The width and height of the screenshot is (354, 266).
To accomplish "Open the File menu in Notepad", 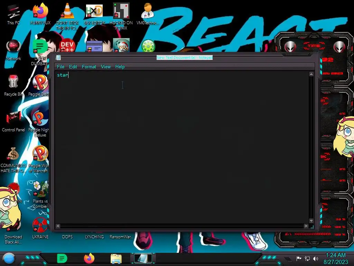I will 60,67.
